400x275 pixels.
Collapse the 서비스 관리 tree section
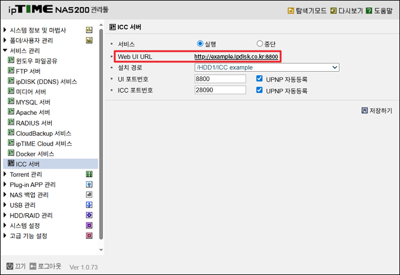coord(6,51)
